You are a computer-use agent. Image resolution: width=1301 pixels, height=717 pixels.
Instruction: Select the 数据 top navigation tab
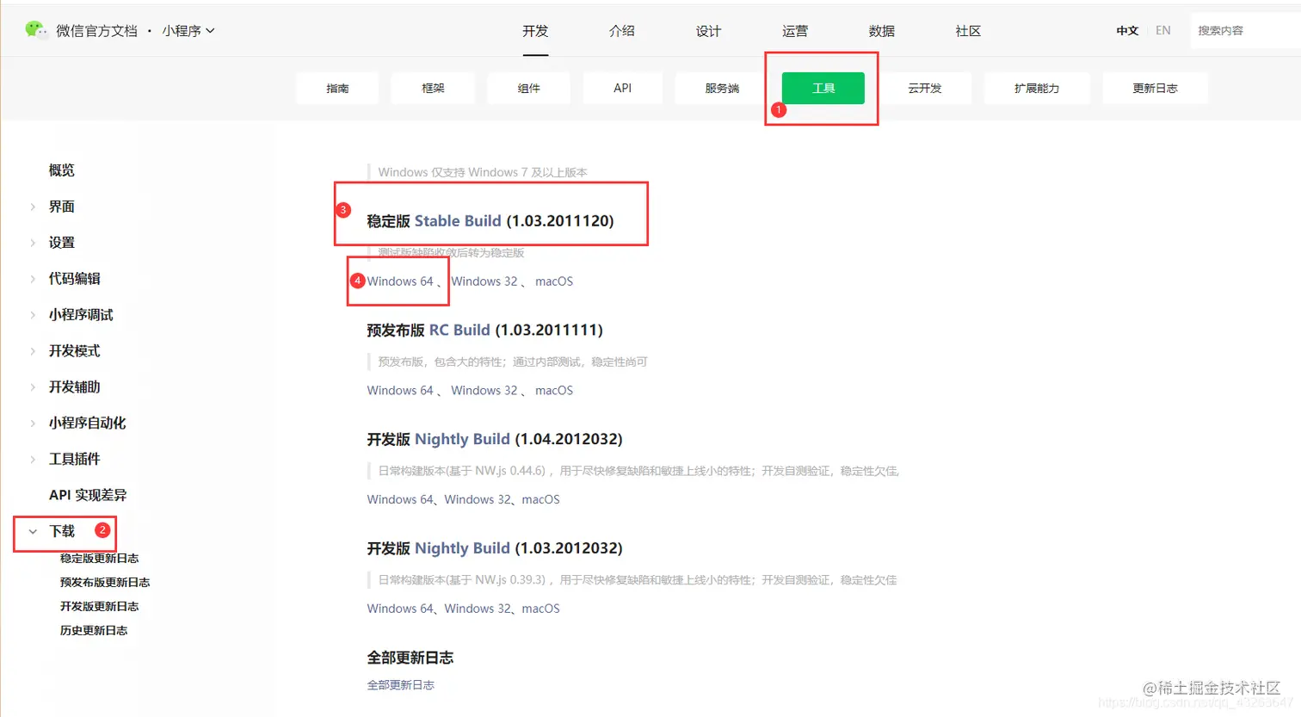882,31
